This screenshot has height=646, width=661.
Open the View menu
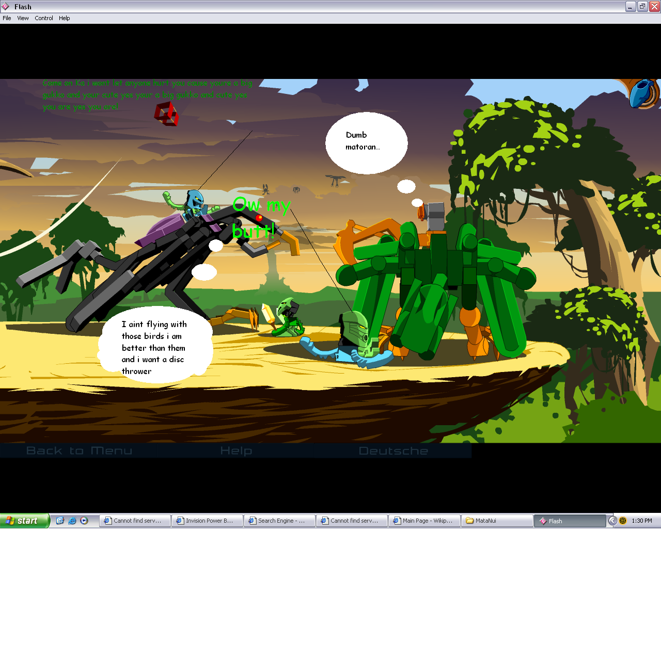tap(23, 18)
